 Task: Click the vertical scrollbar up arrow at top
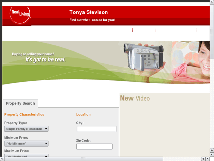[x=212, y=2]
